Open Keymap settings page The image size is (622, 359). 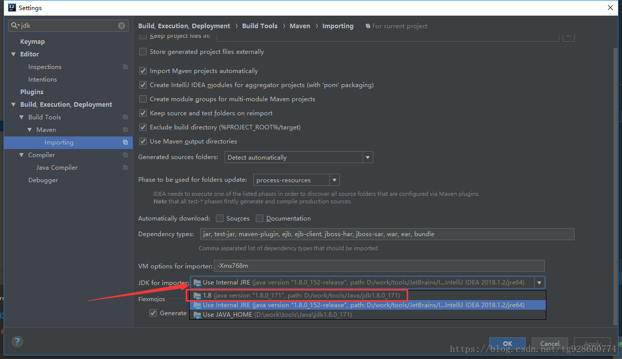tap(32, 42)
